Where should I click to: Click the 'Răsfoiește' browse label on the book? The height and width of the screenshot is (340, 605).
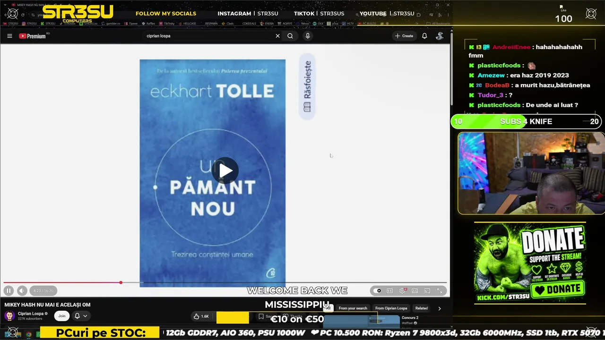307,86
